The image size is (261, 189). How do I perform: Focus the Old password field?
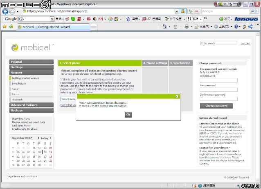click(218, 80)
